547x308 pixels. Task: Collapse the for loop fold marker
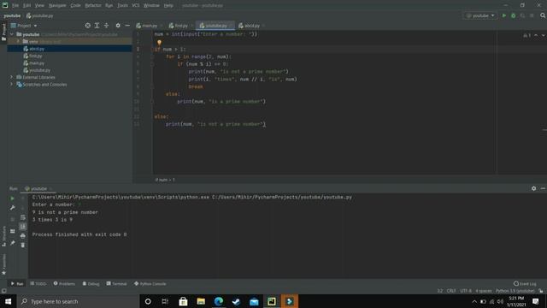click(x=152, y=56)
